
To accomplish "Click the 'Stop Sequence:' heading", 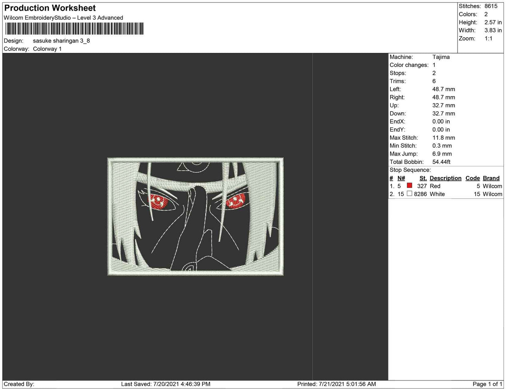I will 410,170.
